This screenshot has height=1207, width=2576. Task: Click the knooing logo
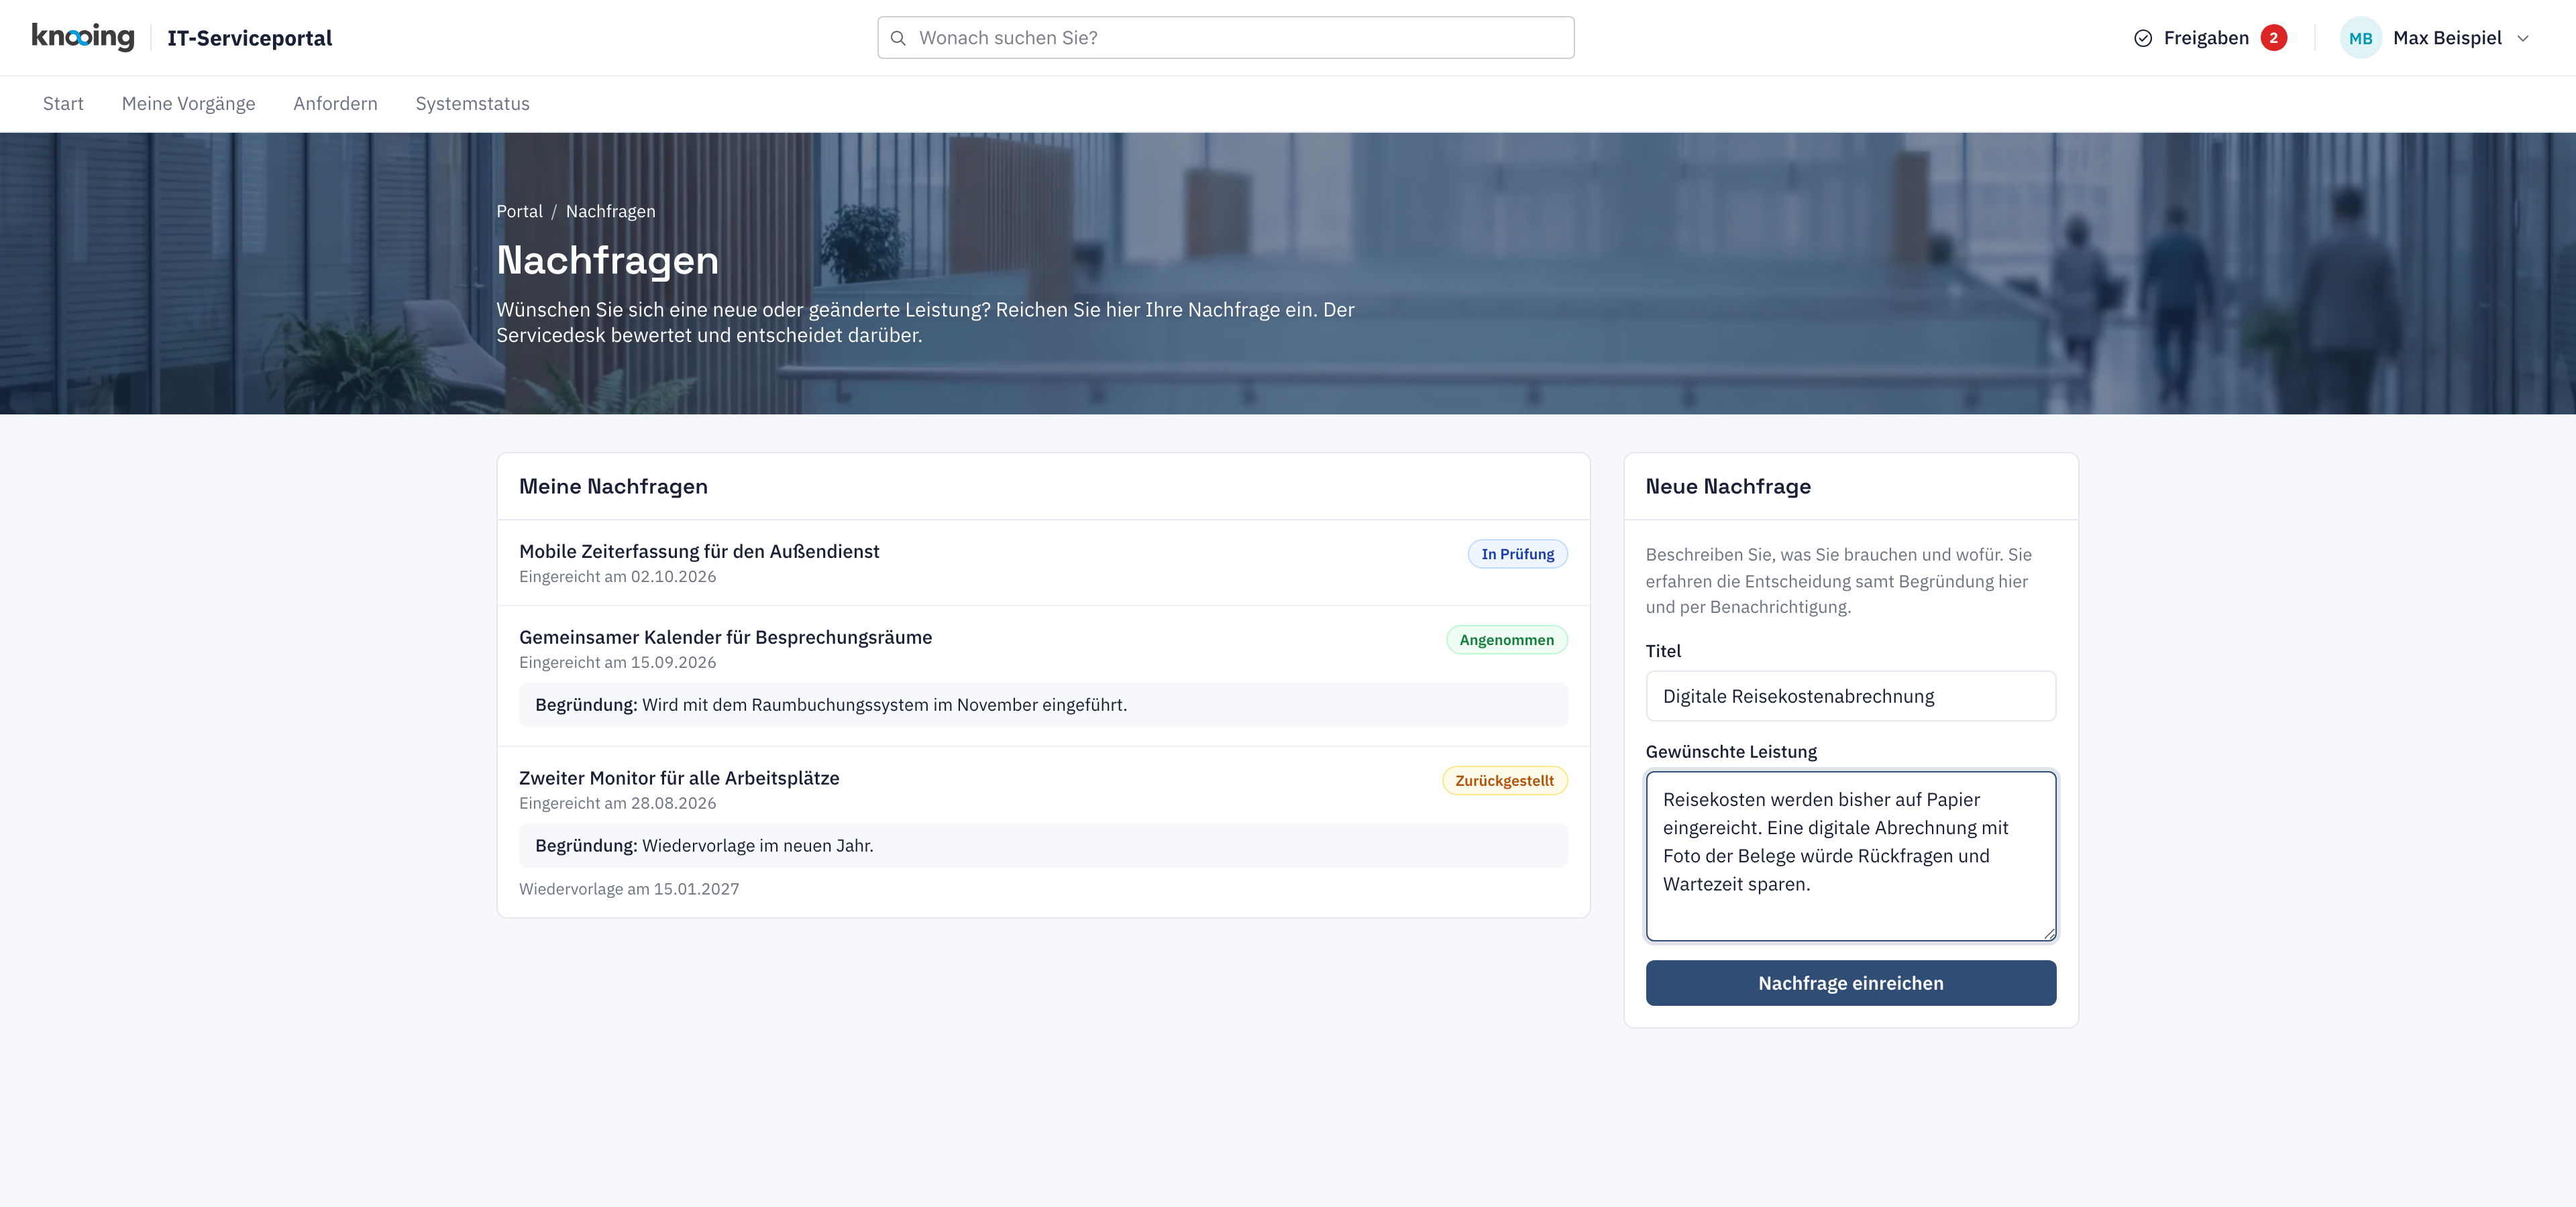(x=83, y=37)
